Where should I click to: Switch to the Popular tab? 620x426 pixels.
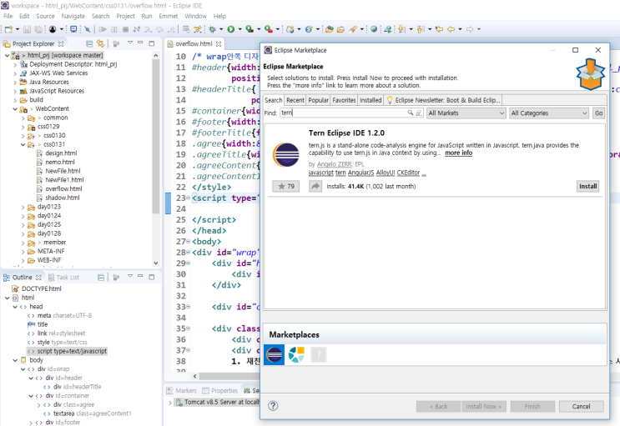tap(318, 100)
